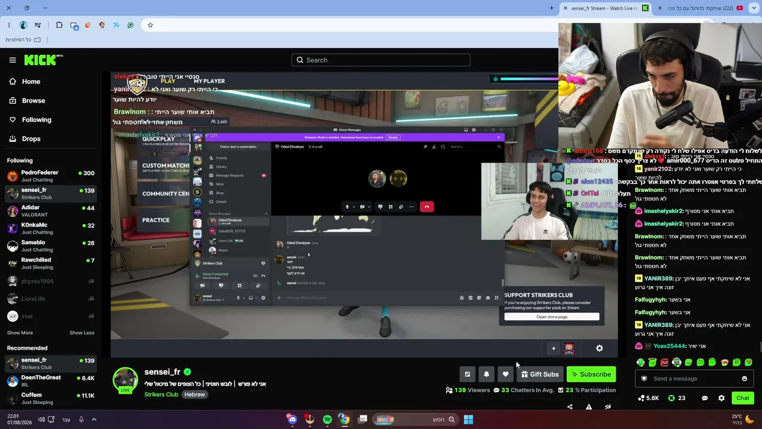Click the Windows taskbar search box
This screenshot has height=429, width=762.
[x=415, y=419]
